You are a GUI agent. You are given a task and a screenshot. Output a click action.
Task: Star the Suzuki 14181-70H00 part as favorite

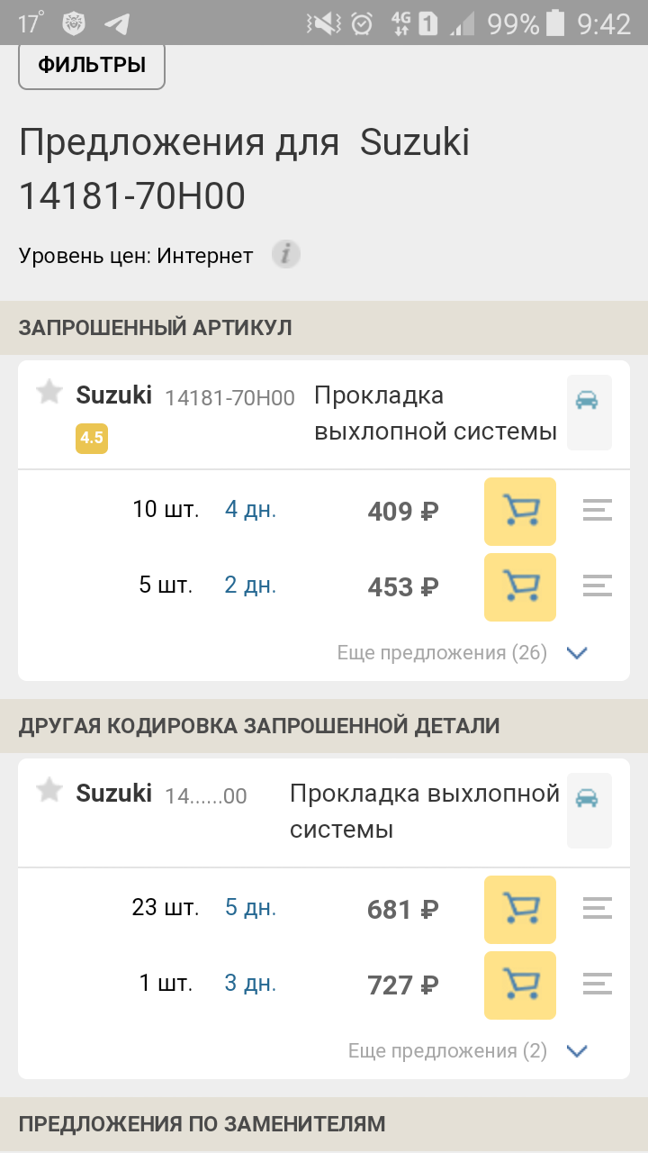tap(49, 392)
